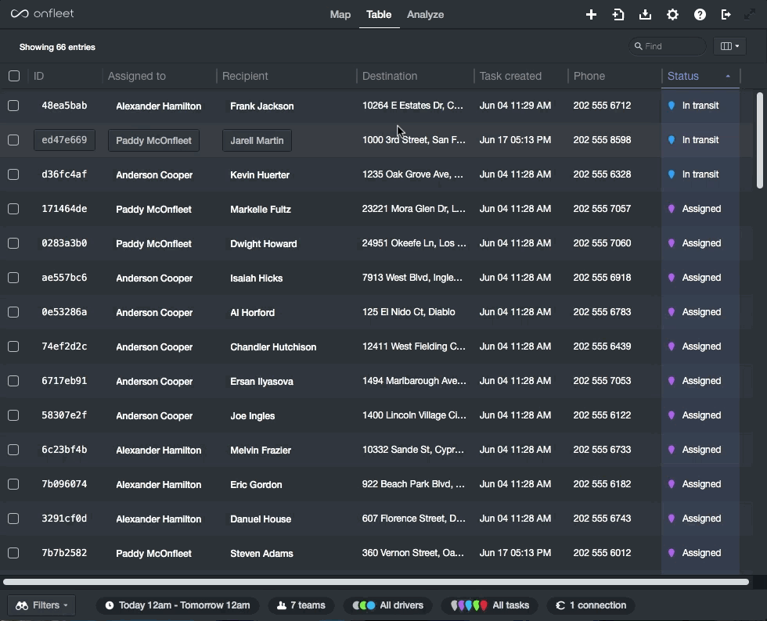Open the settings gear icon
Screen dimensions: 767x621
click(672, 15)
